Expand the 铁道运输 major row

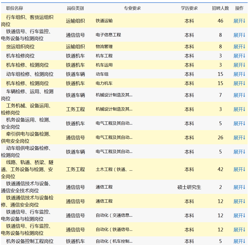coord(239,21)
